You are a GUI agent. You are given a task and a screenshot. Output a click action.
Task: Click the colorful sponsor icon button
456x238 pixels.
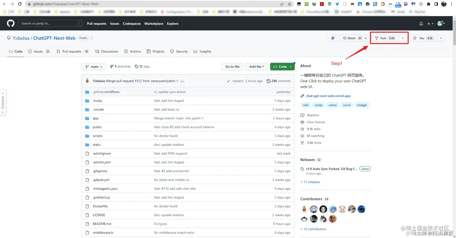[x=333, y=38]
